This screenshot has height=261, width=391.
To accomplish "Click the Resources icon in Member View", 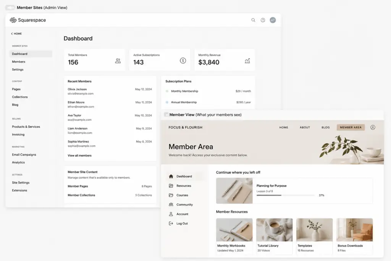I will point(171,186).
